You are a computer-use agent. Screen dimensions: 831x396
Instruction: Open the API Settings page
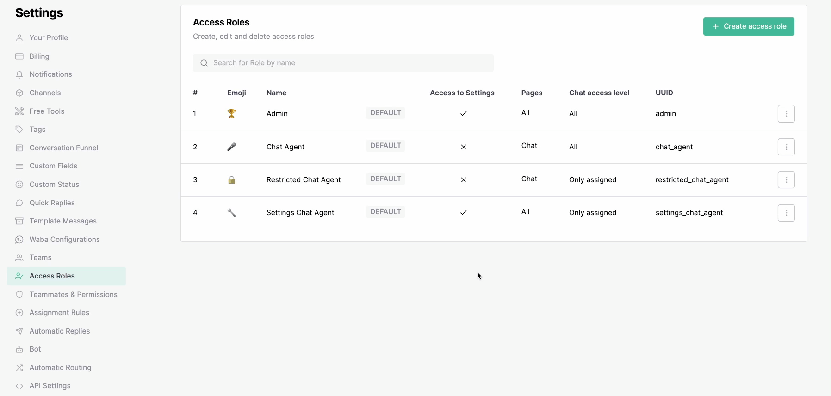coord(50,386)
